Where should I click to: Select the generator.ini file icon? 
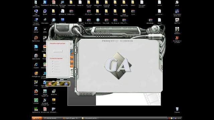click(63, 12)
